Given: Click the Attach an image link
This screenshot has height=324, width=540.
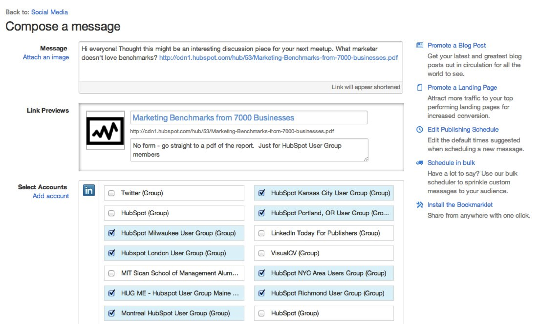Looking at the screenshot, I should pos(46,57).
